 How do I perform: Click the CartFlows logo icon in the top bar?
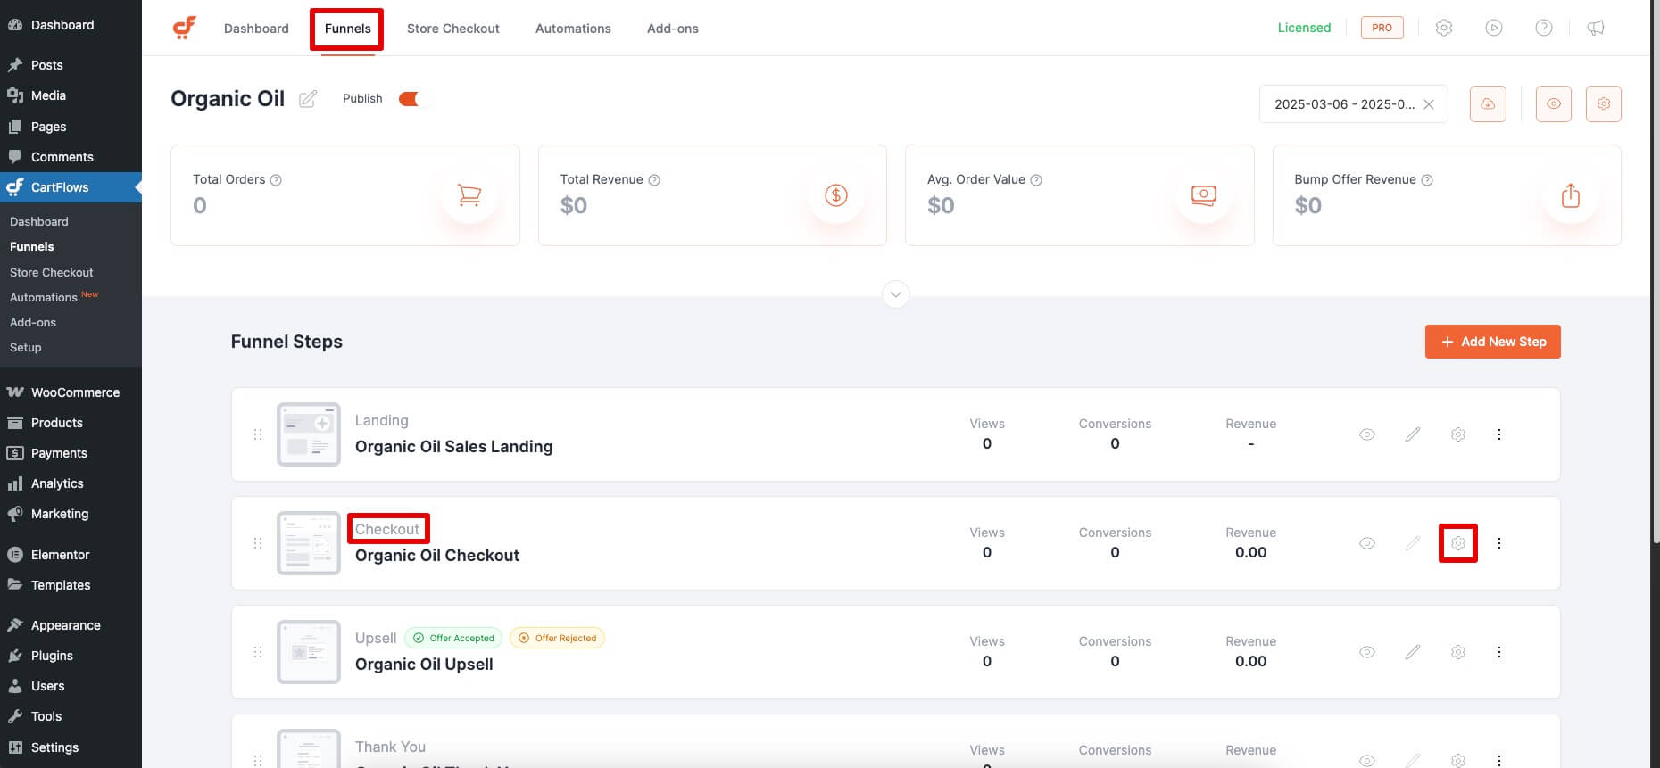(x=185, y=28)
